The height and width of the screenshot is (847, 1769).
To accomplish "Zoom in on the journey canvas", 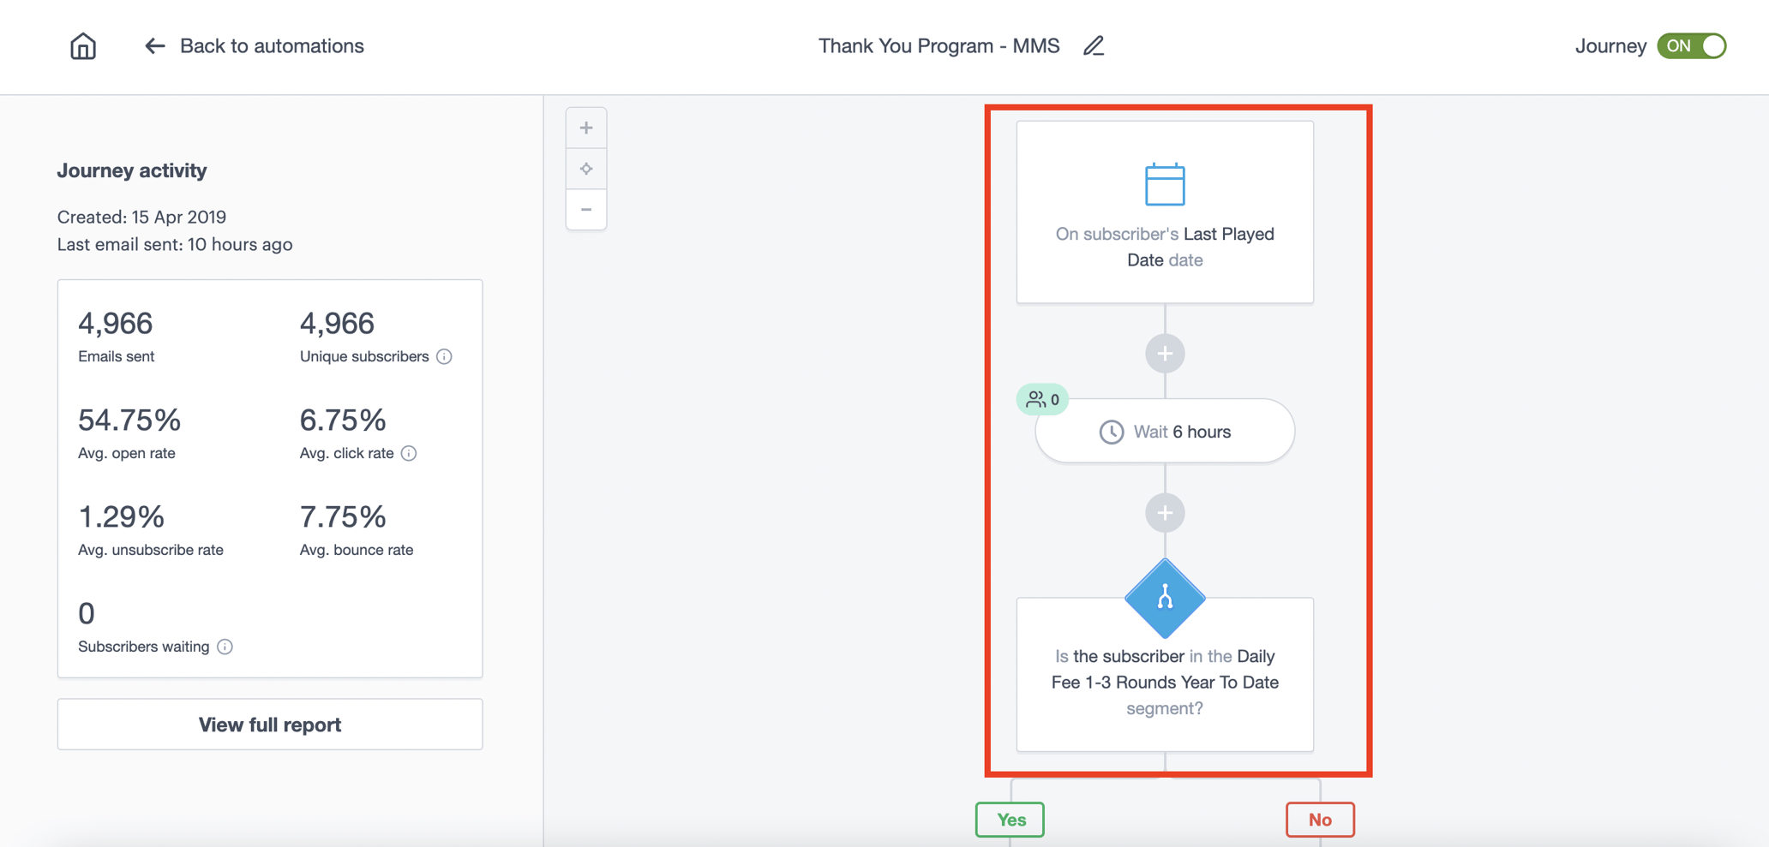I will point(586,127).
